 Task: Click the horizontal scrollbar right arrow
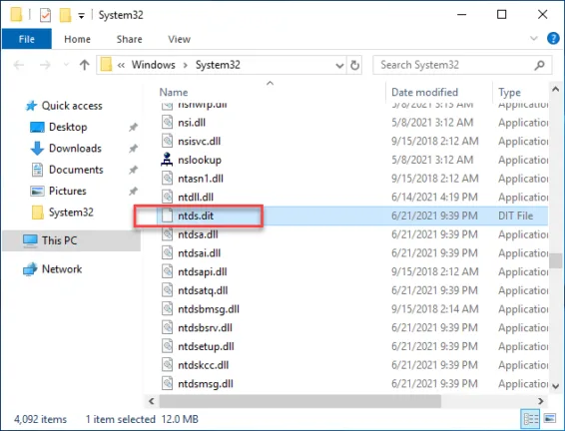point(540,401)
